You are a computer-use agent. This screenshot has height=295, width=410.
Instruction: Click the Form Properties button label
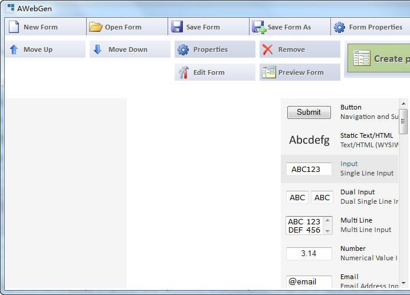coord(375,27)
